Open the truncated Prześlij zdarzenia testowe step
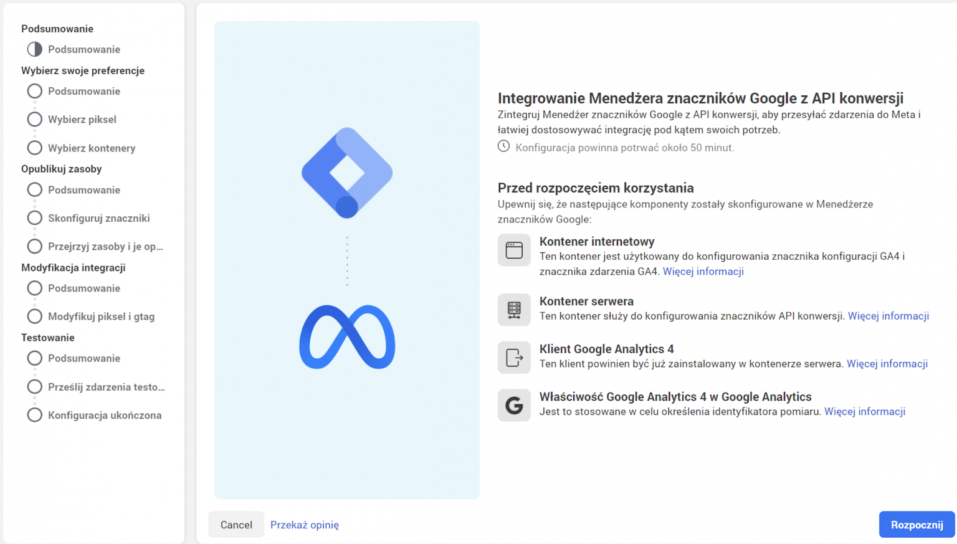957x544 pixels. (106, 387)
